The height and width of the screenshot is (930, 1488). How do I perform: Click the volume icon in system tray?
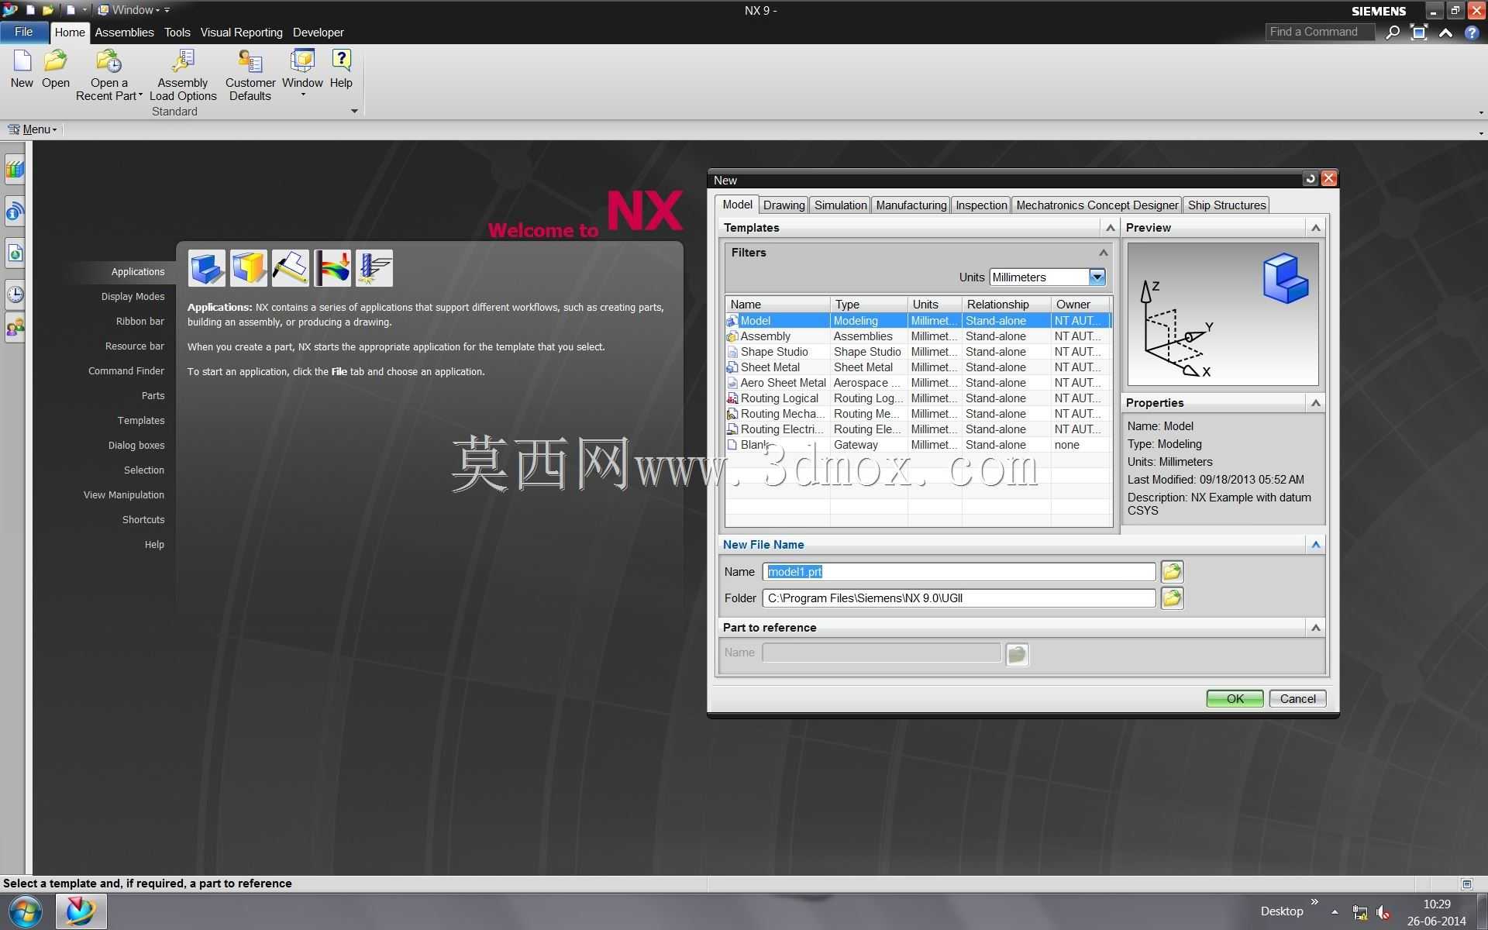[1383, 912]
